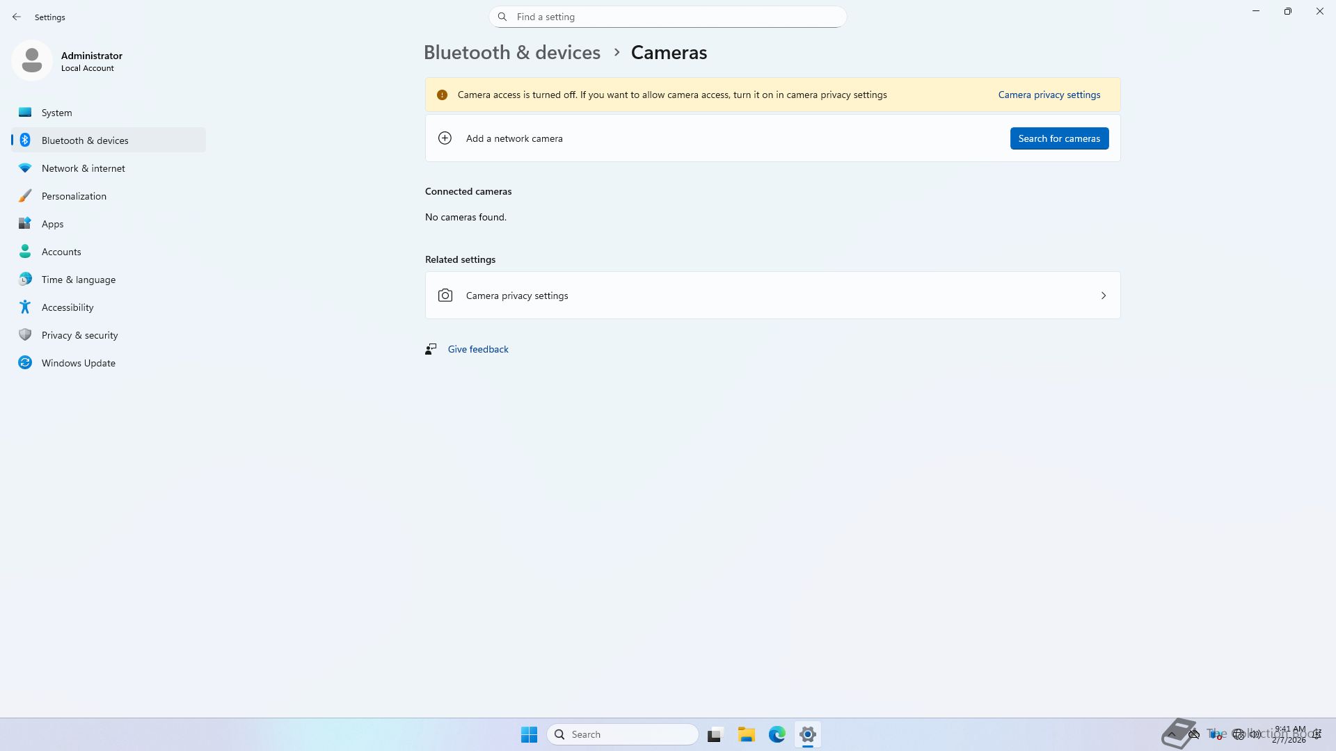Open the Apps settings page

tap(52, 224)
